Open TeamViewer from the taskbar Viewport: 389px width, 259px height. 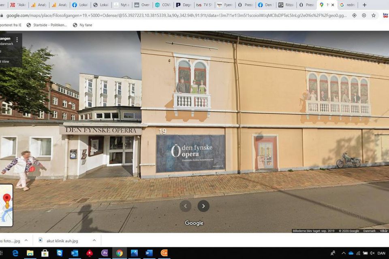tap(60, 253)
